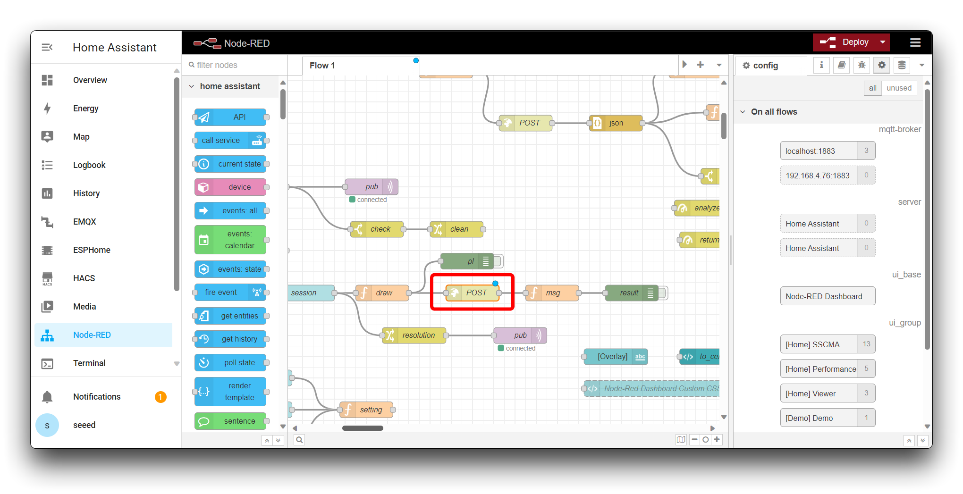Reset the flow canvas zoom

pos(706,440)
